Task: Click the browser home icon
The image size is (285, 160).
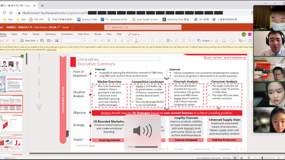Action: click(11, 13)
